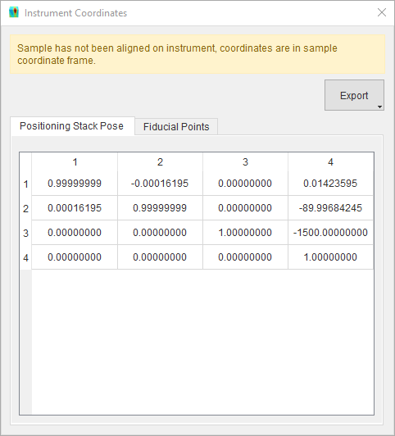This screenshot has width=395, height=436.
Task: Click the app icon in the title bar
Action: [x=14, y=12]
